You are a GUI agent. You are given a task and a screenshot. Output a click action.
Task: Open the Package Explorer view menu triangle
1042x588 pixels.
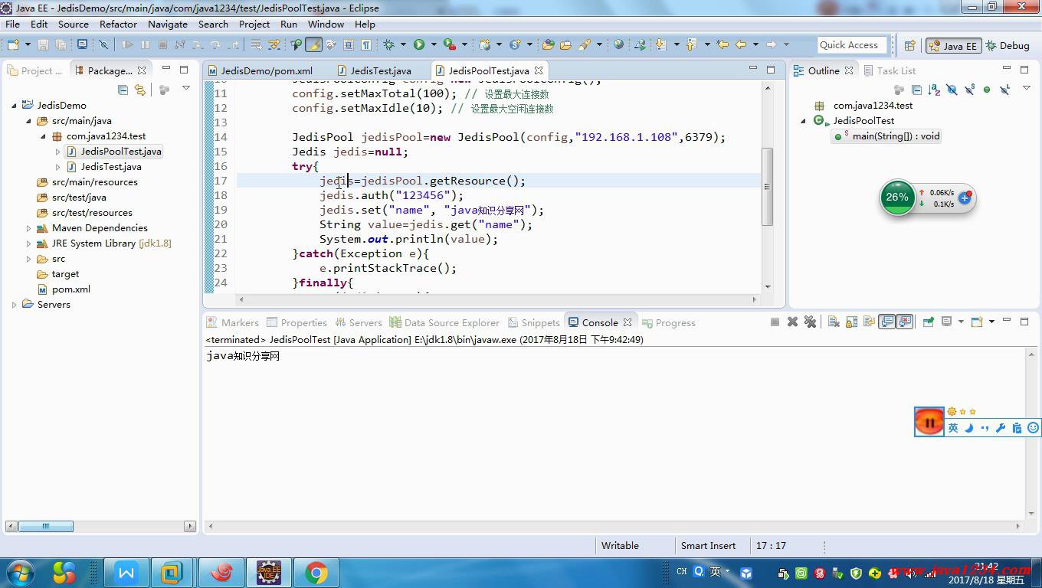(185, 89)
